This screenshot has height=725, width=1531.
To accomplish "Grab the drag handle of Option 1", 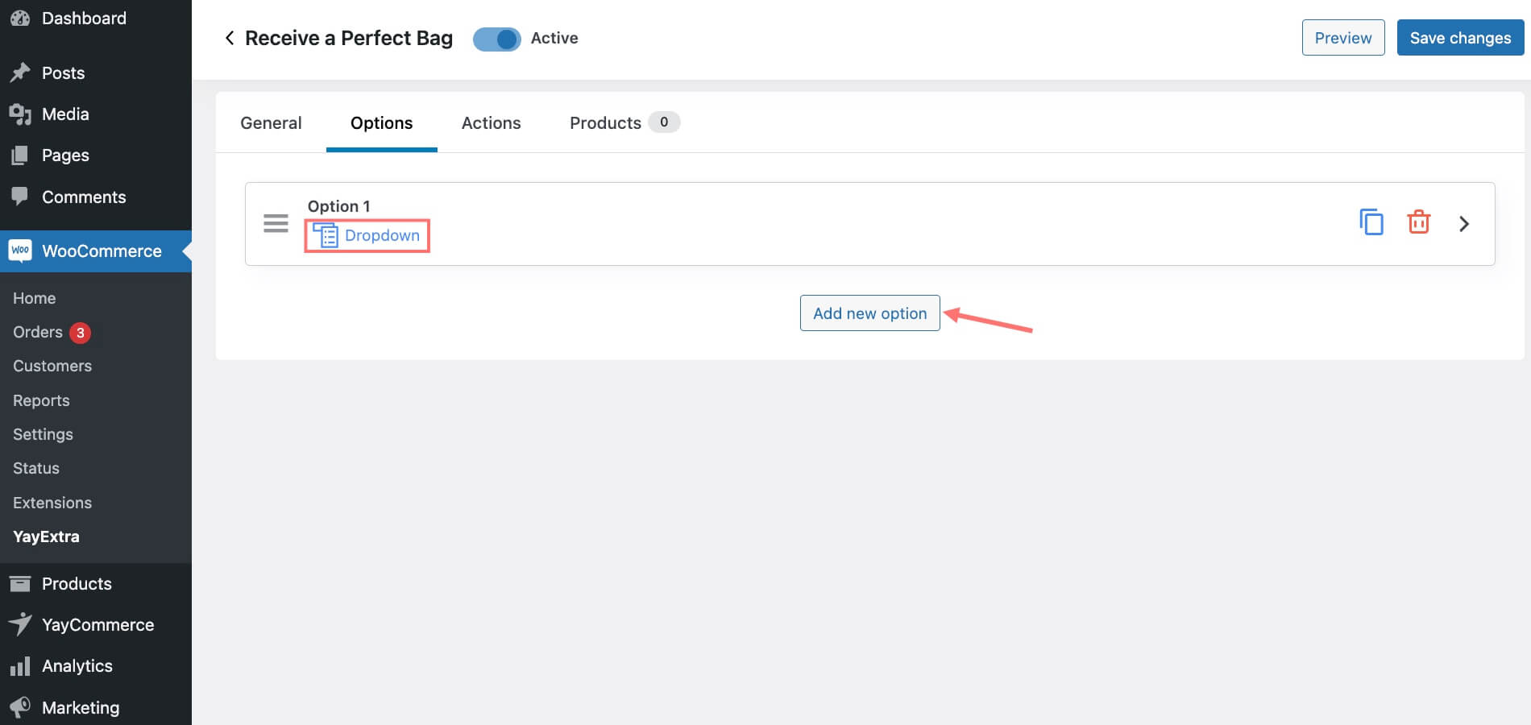I will [x=276, y=223].
